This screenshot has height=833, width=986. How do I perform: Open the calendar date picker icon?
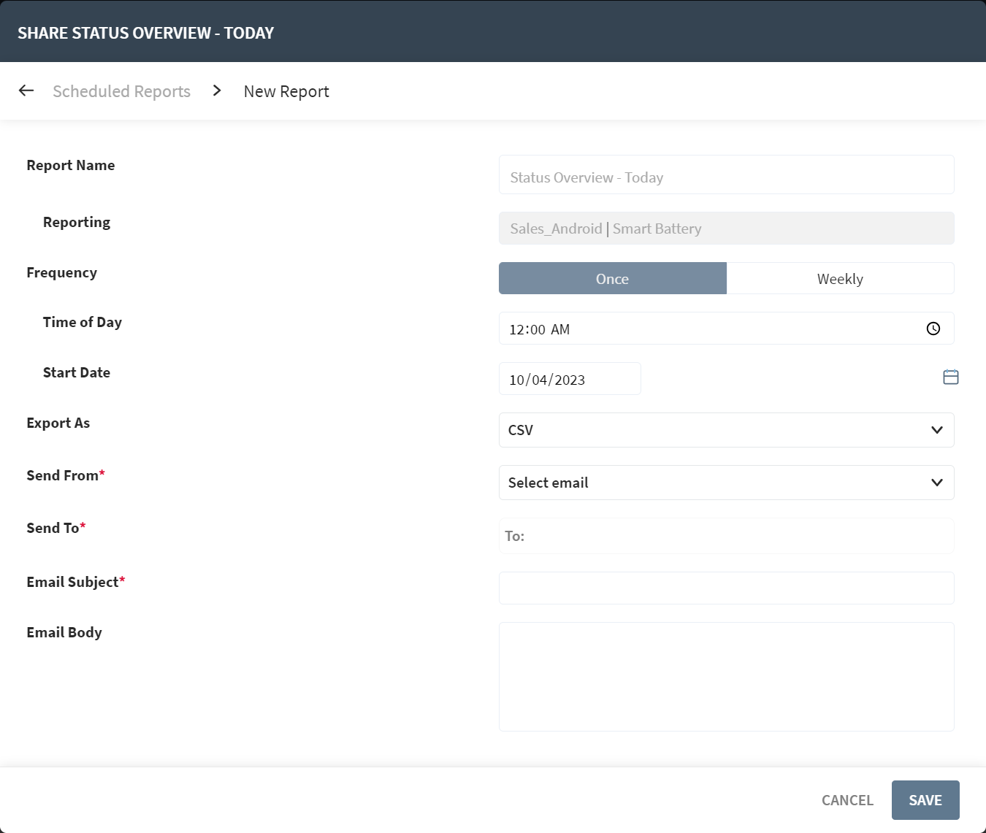pos(950,377)
